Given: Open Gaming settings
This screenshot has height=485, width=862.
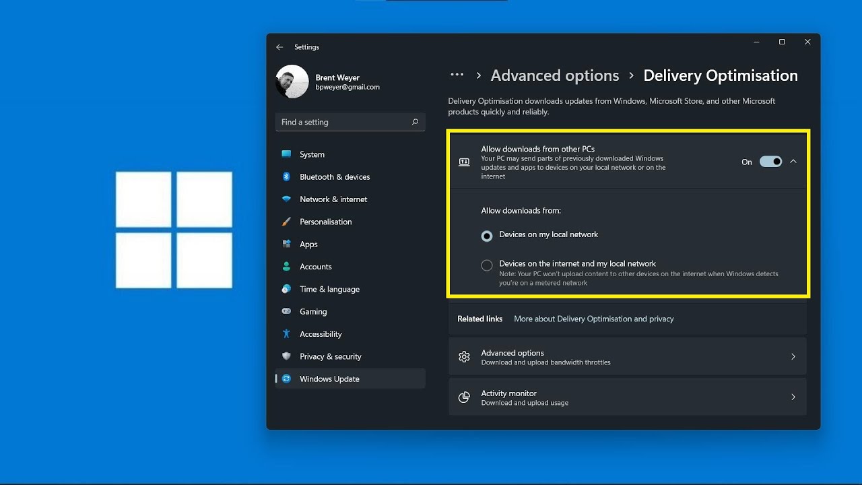Looking at the screenshot, I should pyautogui.click(x=350, y=311).
